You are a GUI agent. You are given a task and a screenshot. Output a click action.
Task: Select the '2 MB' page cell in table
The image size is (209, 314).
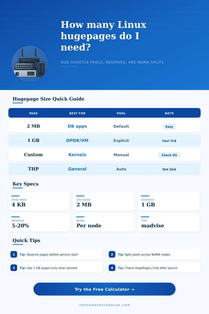[x=33, y=126]
